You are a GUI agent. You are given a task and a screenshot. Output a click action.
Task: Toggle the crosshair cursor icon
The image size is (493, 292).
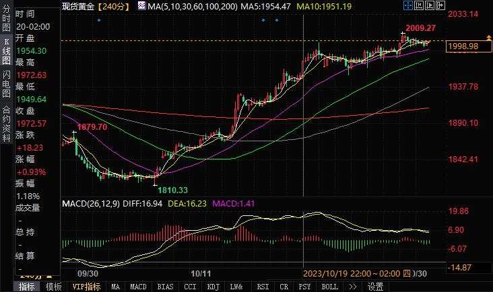click(x=407, y=5)
